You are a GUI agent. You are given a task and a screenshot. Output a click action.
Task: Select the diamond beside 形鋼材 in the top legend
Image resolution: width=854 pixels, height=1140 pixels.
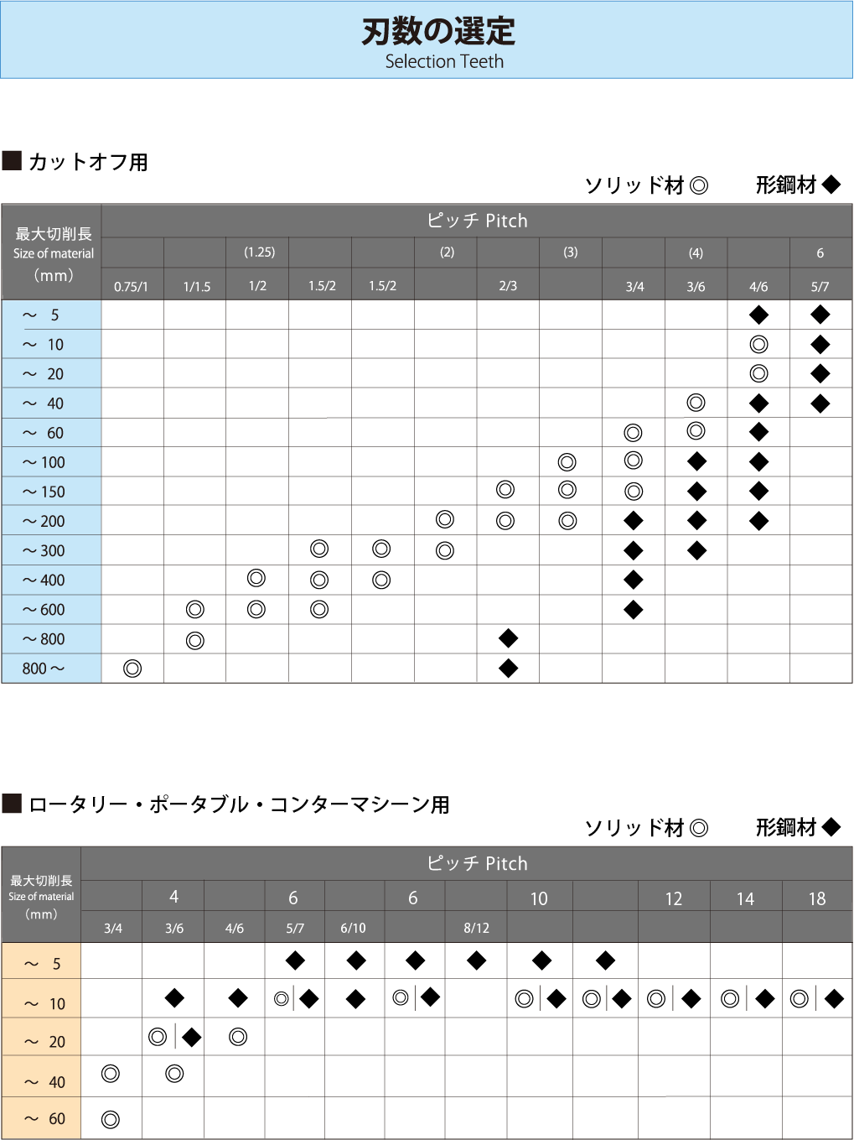coord(831,185)
